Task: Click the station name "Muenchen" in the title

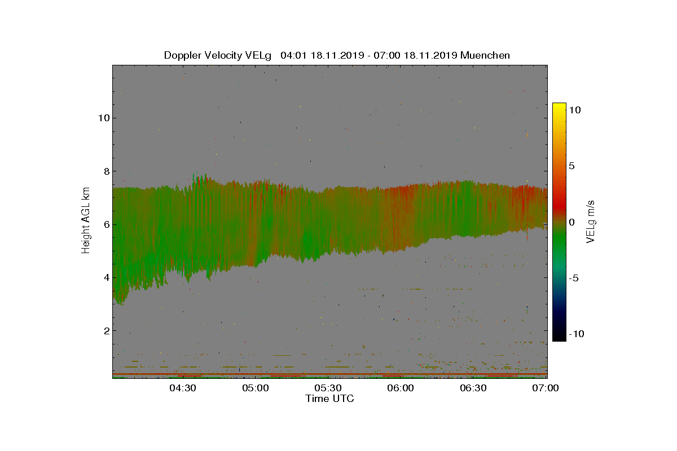Action: 485,55
